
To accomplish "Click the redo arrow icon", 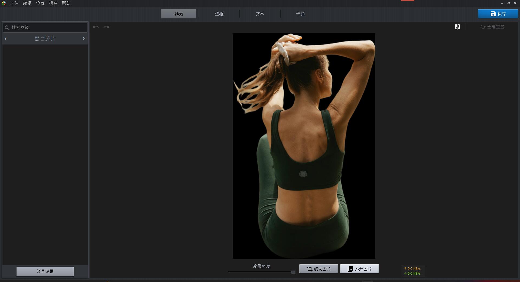I will (x=106, y=27).
